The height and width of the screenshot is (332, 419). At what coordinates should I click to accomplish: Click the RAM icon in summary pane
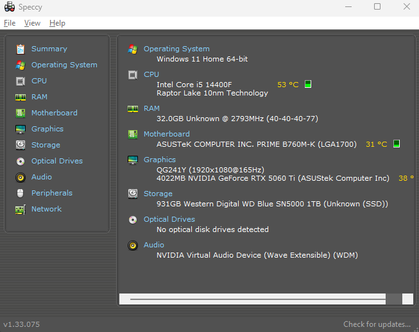[133, 108]
